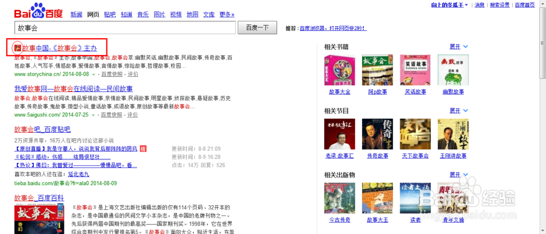
Task: Expand dropdown arrow after www.5aigushi.com date
Action: (x=93, y=115)
